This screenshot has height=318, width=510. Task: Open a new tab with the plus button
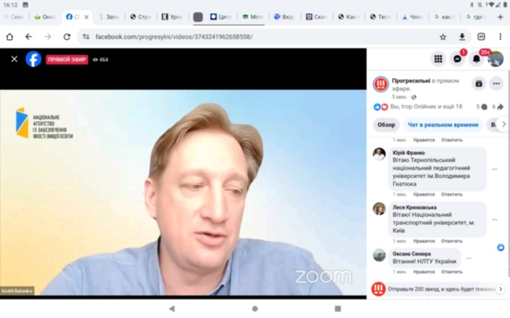tap(501, 17)
